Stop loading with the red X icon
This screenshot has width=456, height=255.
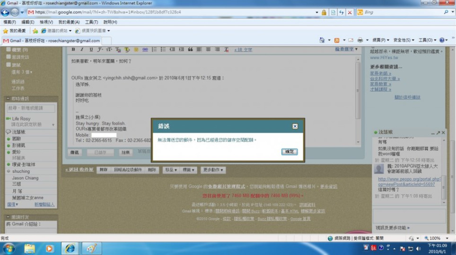click(x=350, y=12)
